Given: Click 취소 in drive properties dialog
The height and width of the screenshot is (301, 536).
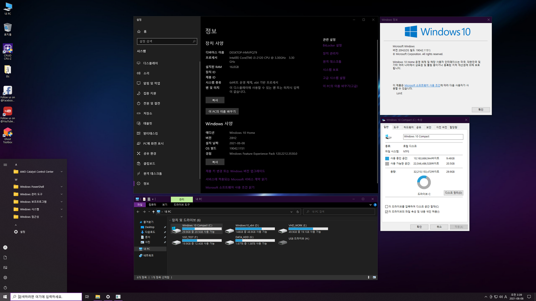Looking at the screenshot, I should pyautogui.click(x=439, y=227).
